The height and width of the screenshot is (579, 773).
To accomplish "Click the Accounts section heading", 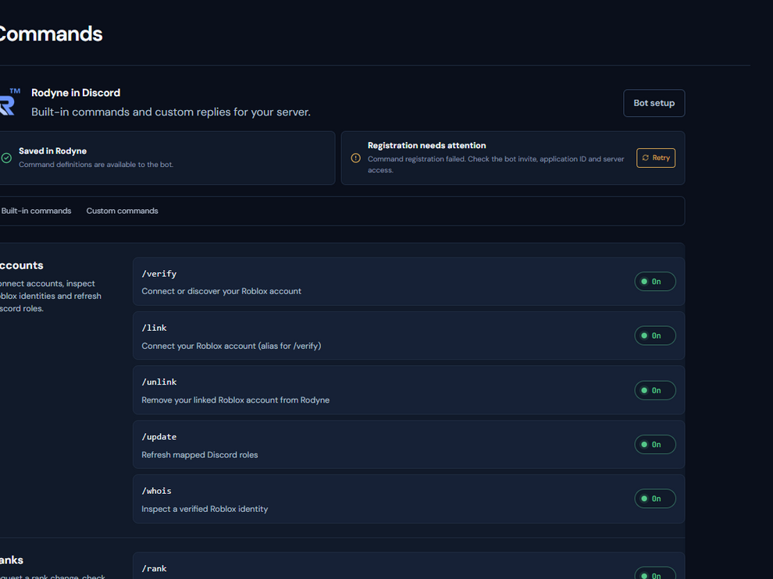I will (x=21, y=265).
